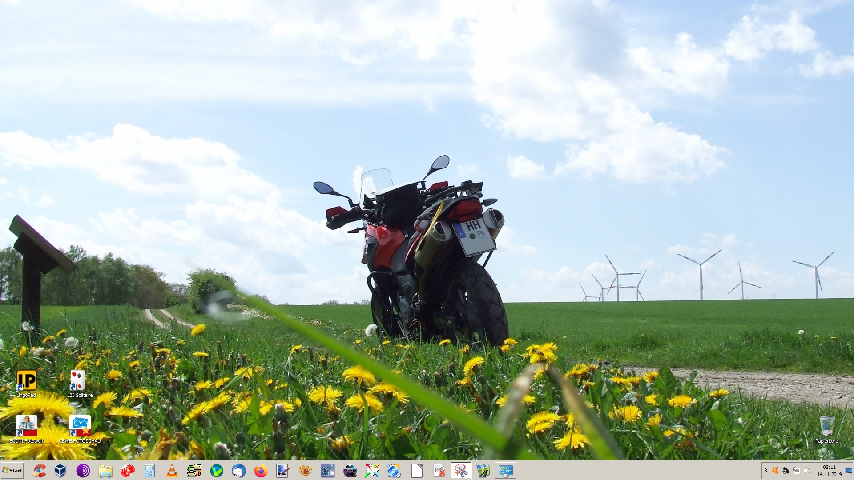Open network status tray icon
This screenshot has height=480, width=854.
click(796, 471)
